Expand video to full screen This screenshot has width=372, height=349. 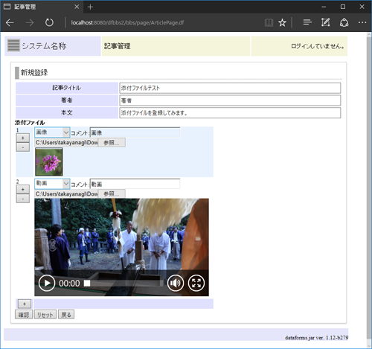pyautogui.click(x=196, y=283)
